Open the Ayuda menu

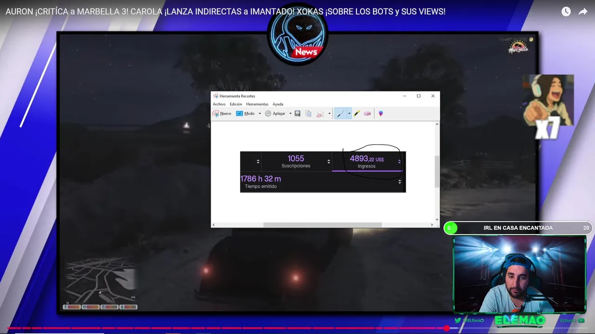pyautogui.click(x=278, y=104)
